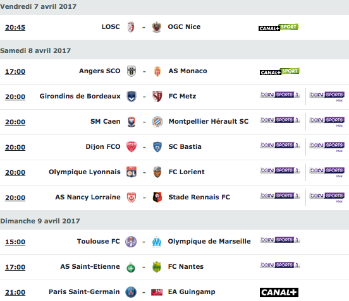Click the Olympique de Marseille logo
The image size is (349, 301).
coord(157,242)
